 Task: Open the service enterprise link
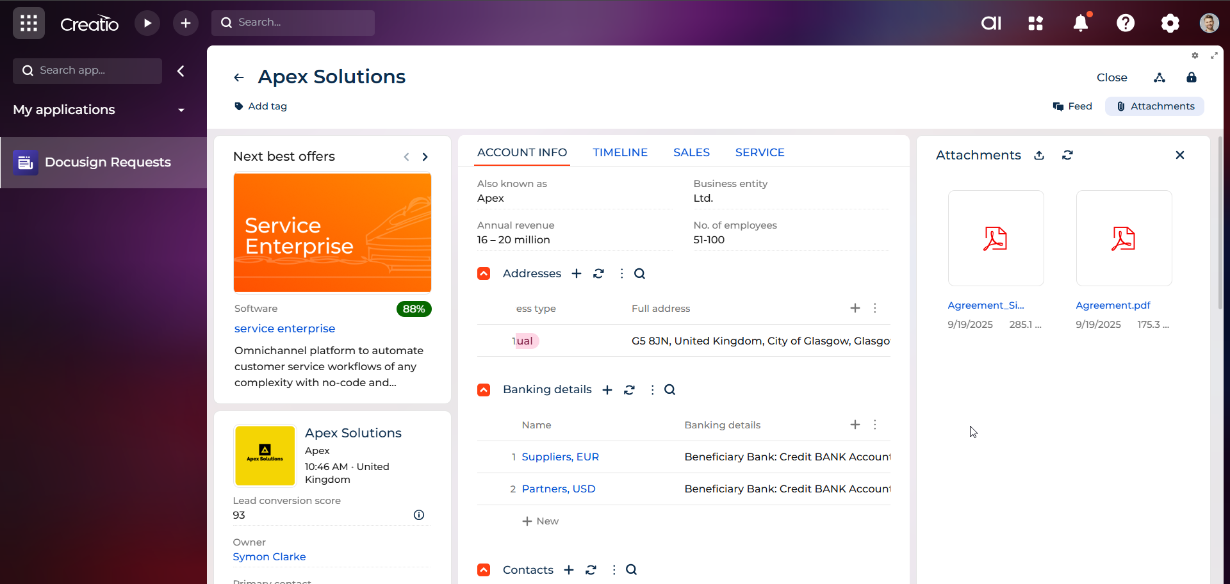pyautogui.click(x=284, y=328)
